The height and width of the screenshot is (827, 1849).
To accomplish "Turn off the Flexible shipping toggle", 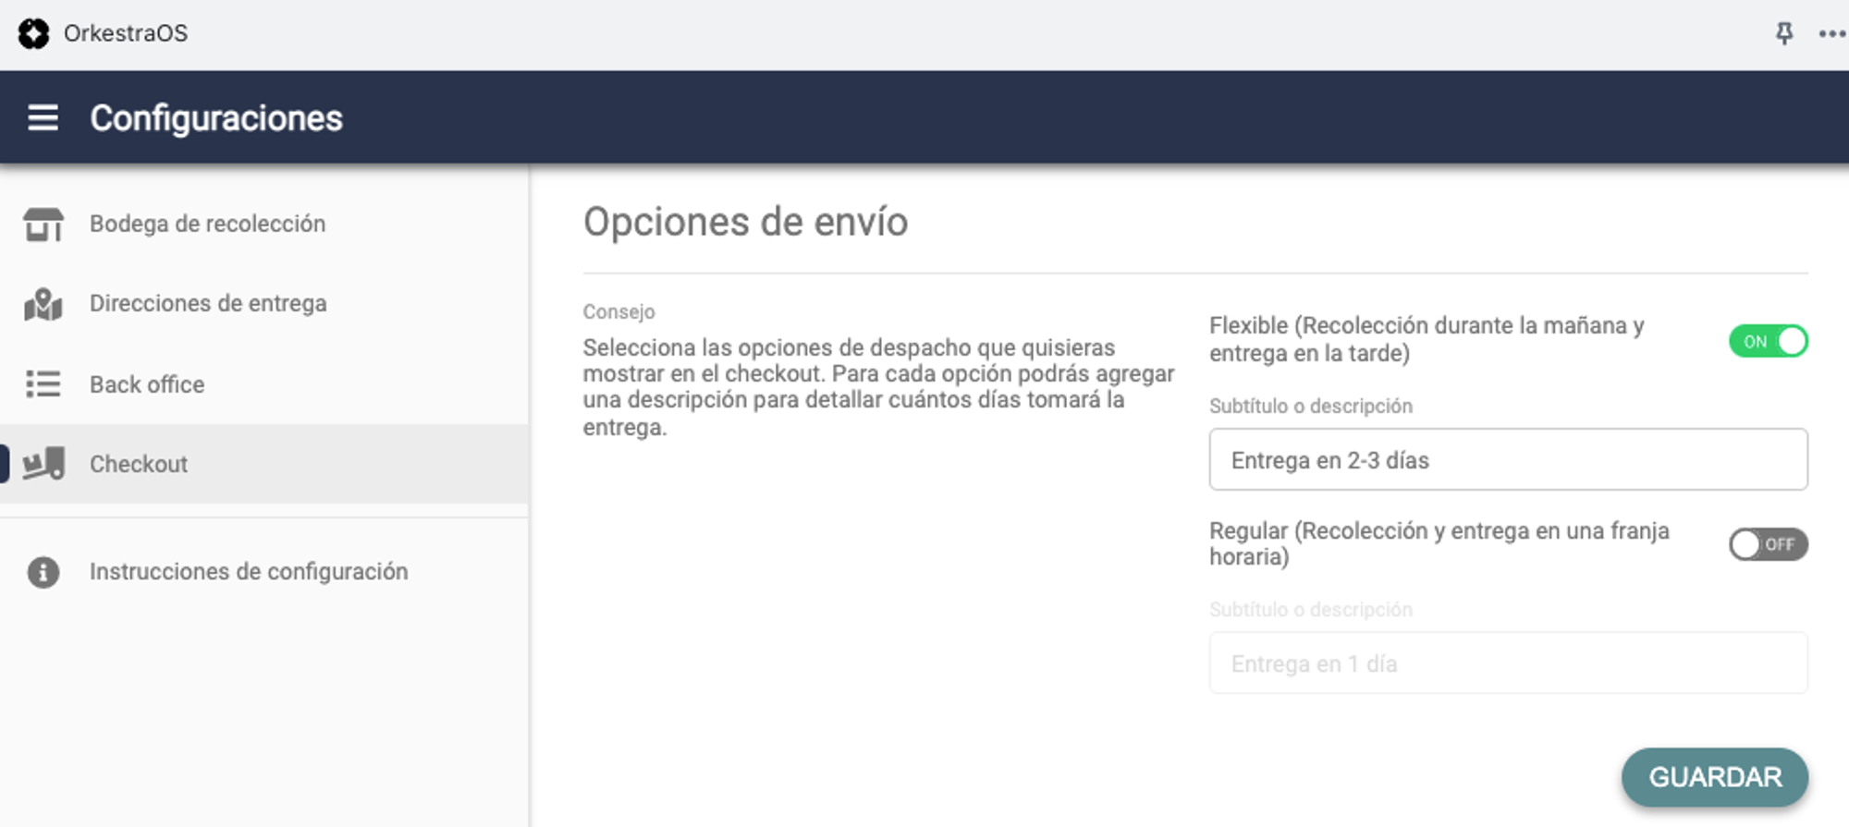I will click(x=1768, y=341).
